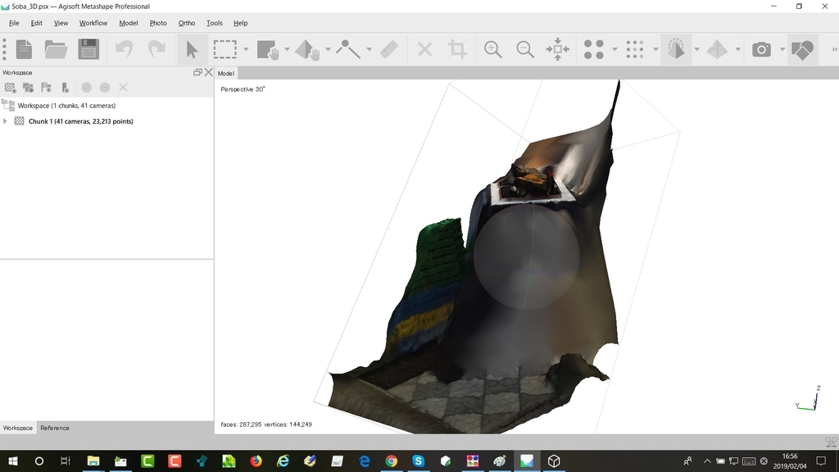
Task: Select the Move Object tool
Action: tap(308, 50)
